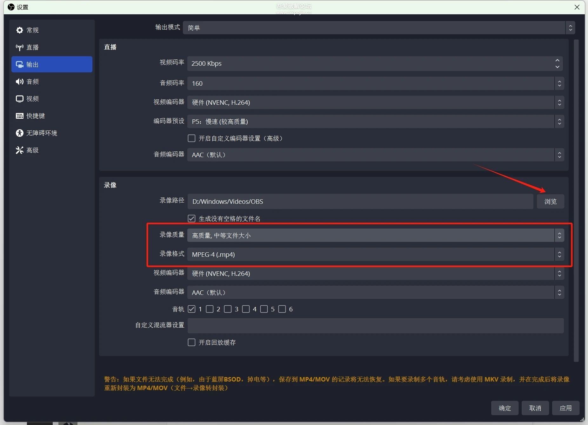The image size is (588, 425).
Task: Click the 浏览 button for recording path
Action: click(550, 201)
